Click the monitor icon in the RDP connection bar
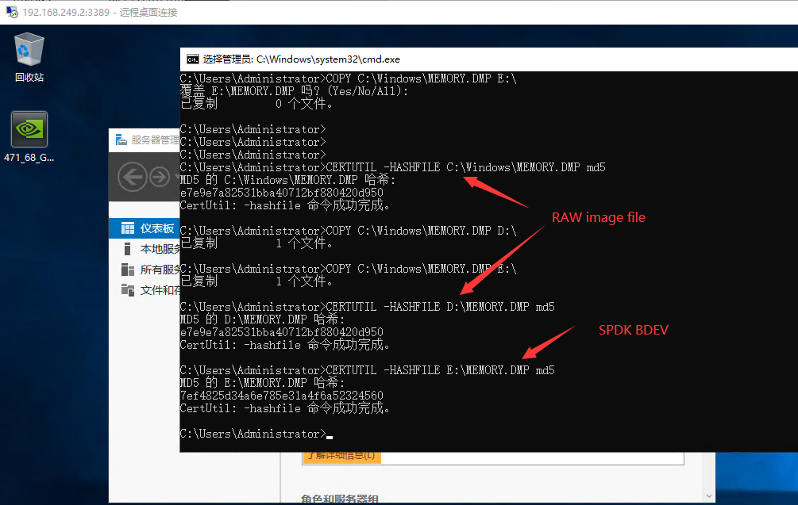 (10, 12)
